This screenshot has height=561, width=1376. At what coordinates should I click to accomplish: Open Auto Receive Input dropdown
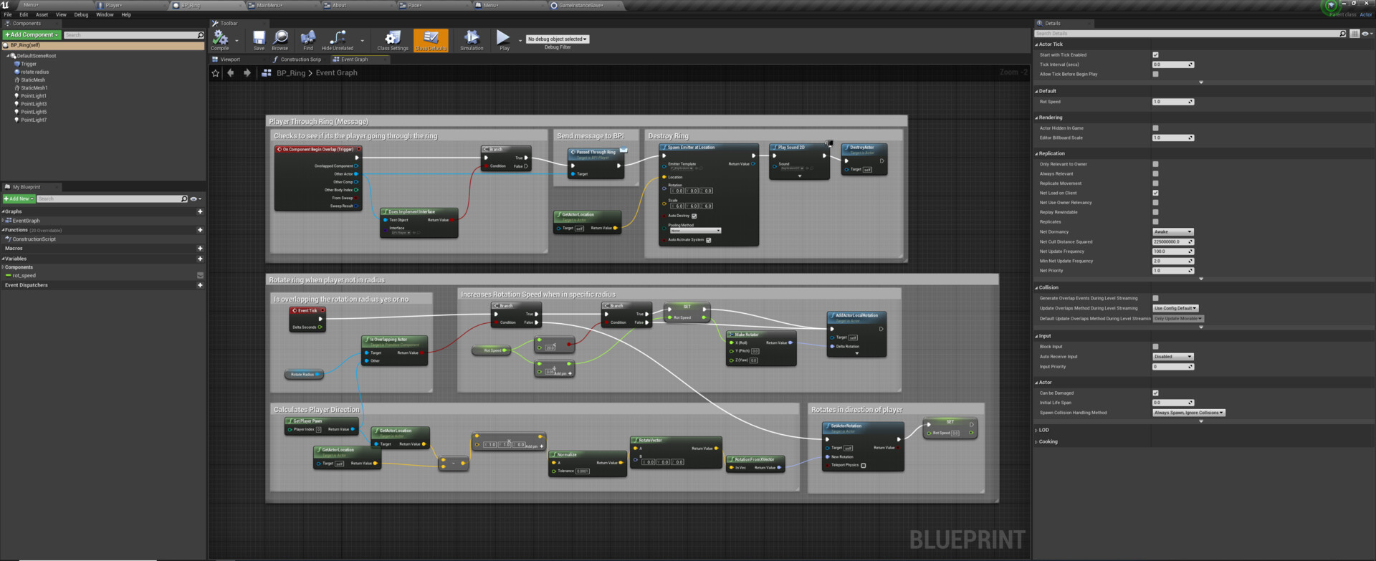click(1172, 356)
